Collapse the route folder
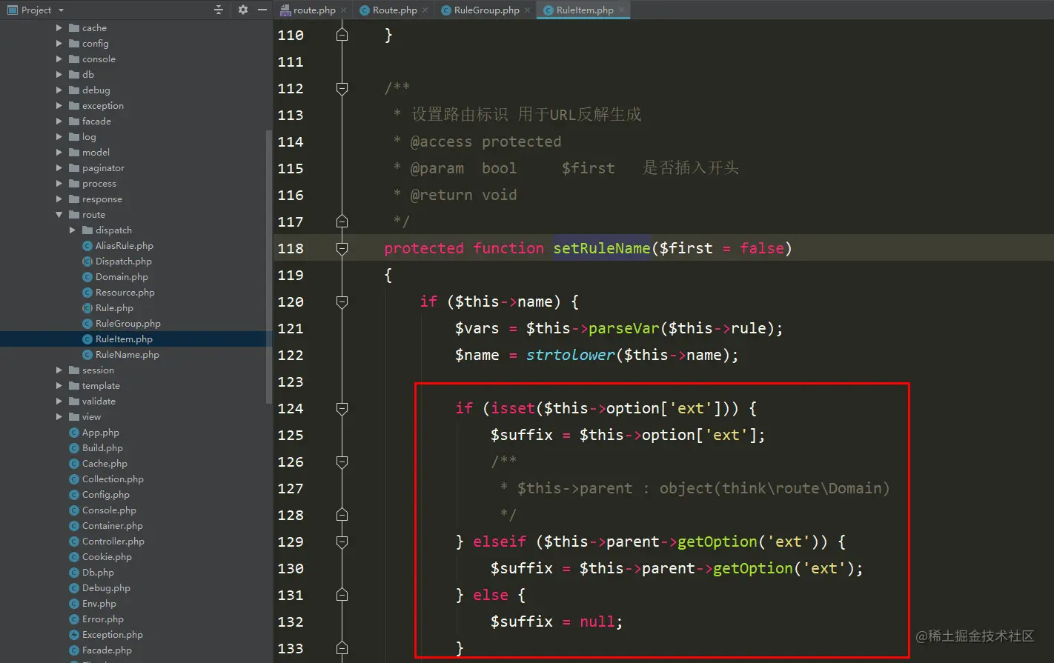This screenshot has width=1054, height=663. click(x=59, y=215)
